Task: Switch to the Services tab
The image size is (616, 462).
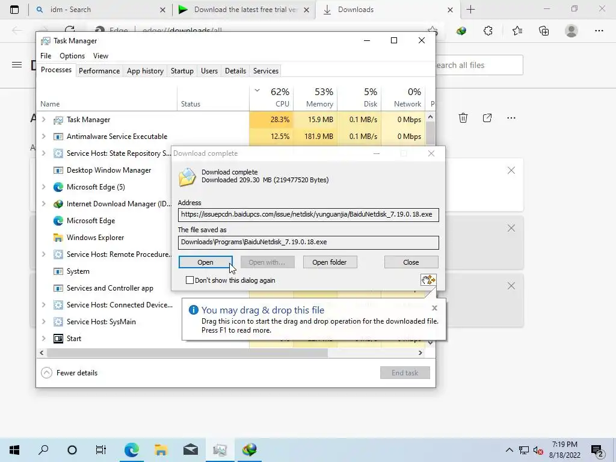Action: pyautogui.click(x=265, y=71)
